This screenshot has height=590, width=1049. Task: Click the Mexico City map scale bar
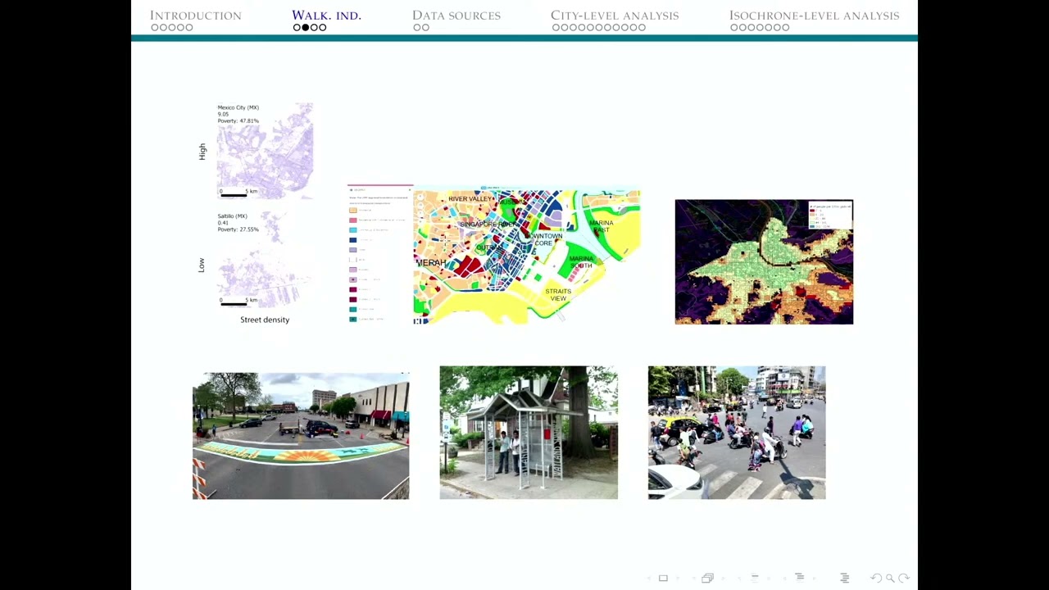pos(234,195)
